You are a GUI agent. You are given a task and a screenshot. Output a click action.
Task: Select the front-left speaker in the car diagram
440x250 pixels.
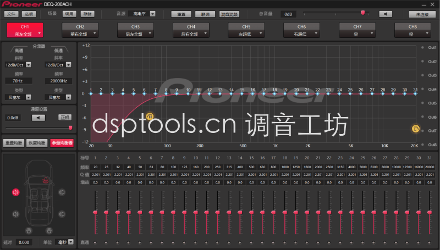pyautogui.click(x=16, y=192)
